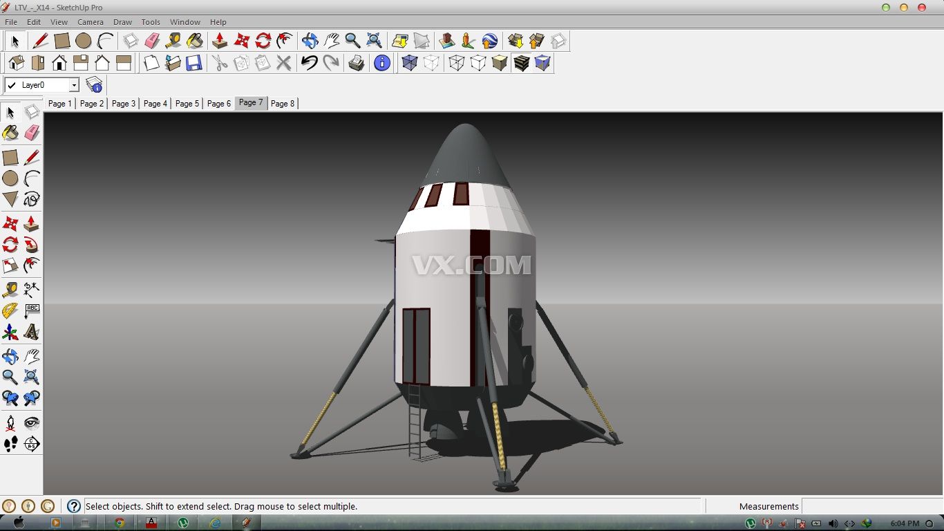This screenshot has width=944, height=531.
Task: Click the first status bar circle icon
Action: [x=9, y=506]
